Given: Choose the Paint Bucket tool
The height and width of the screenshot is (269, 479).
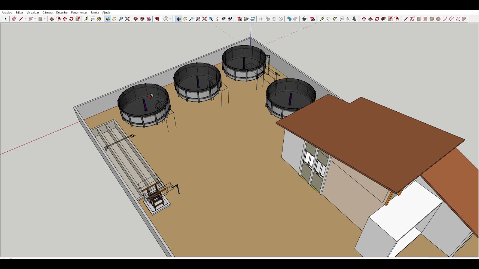Looking at the screenshot, I should (99, 19).
